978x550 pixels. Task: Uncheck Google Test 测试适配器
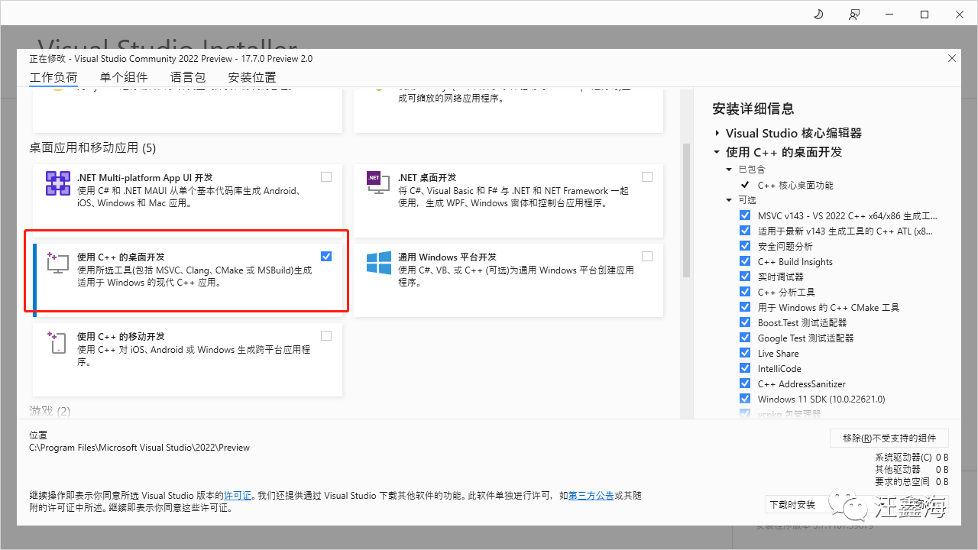tap(745, 338)
